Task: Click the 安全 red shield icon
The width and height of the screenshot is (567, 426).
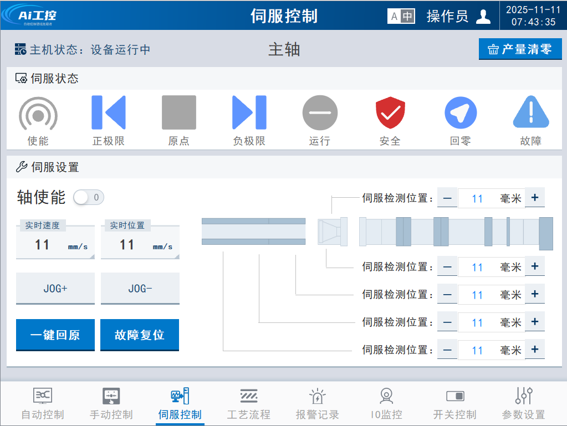Action: (390, 112)
